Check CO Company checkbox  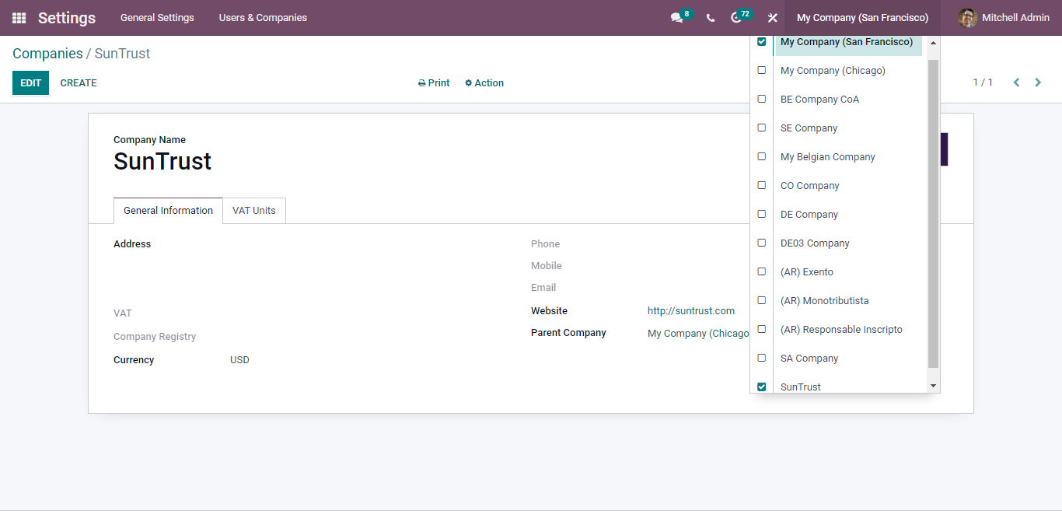point(762,185)
